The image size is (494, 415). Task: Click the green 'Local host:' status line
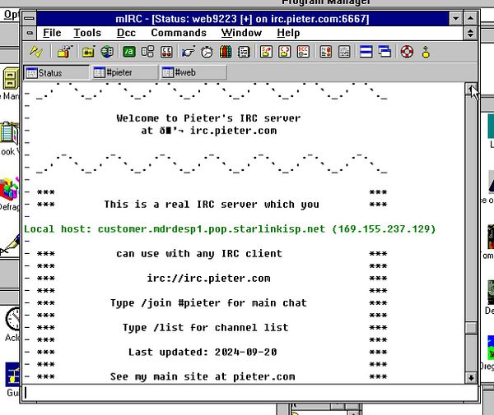[230, 229]
